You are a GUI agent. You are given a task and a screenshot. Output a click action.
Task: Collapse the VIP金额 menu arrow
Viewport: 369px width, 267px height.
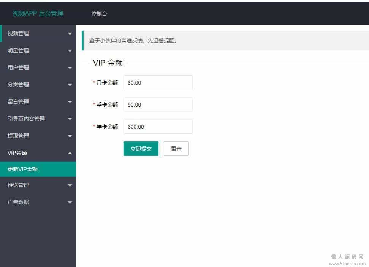coord(70,153)
